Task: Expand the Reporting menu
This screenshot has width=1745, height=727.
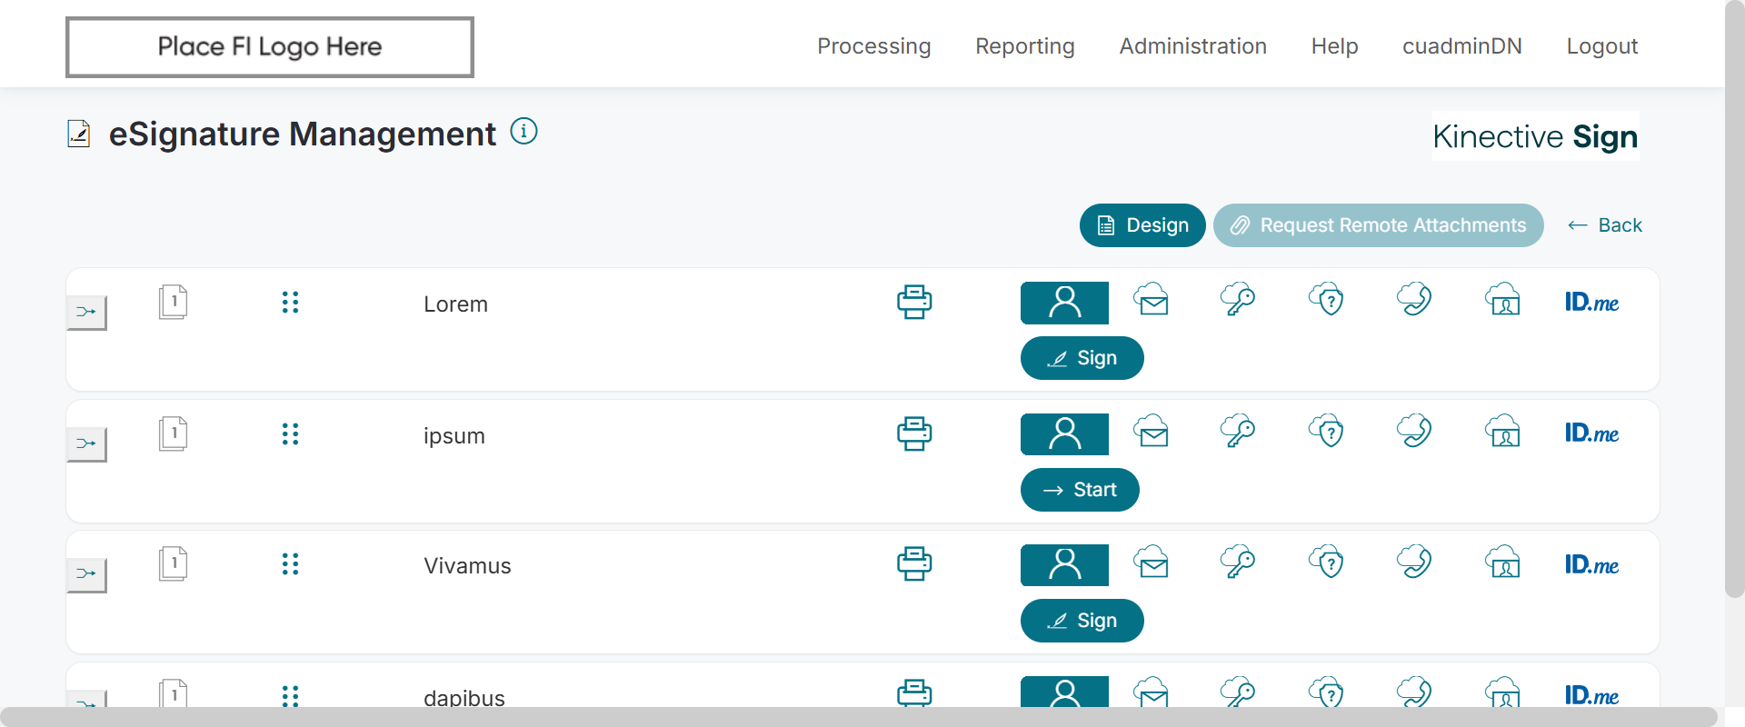Action: (1024, 46)
